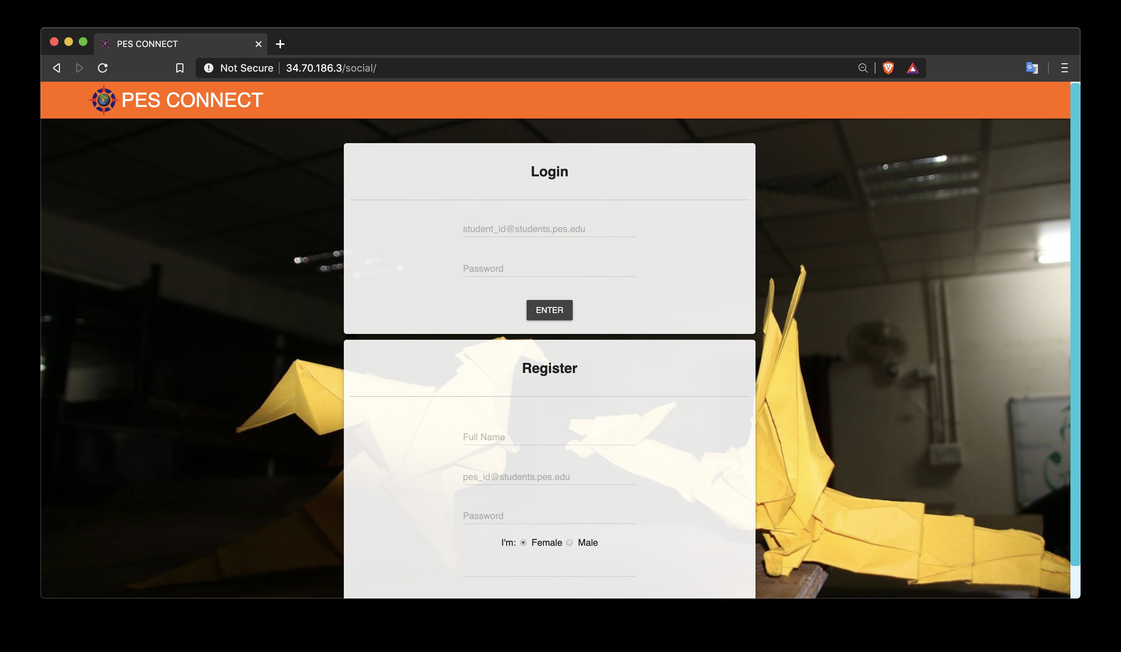The image size is (1121, 652).
Task: Open a new tab with plus button
Action: tap(280, 44)
